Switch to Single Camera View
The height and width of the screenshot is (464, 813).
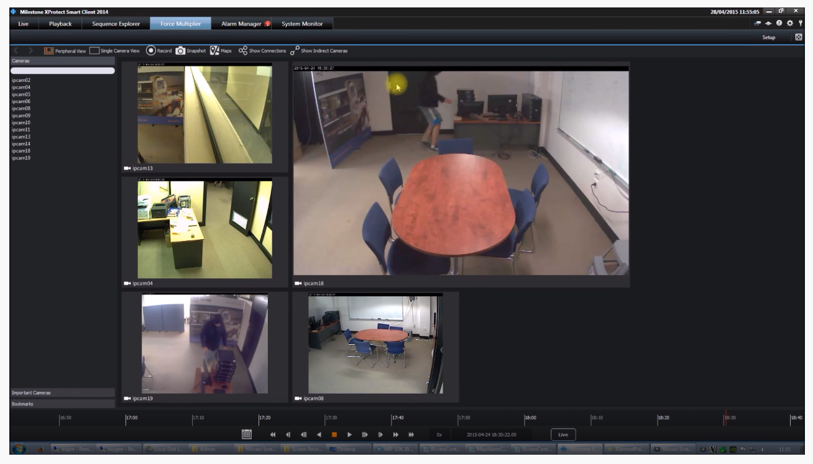coord(94,51)
